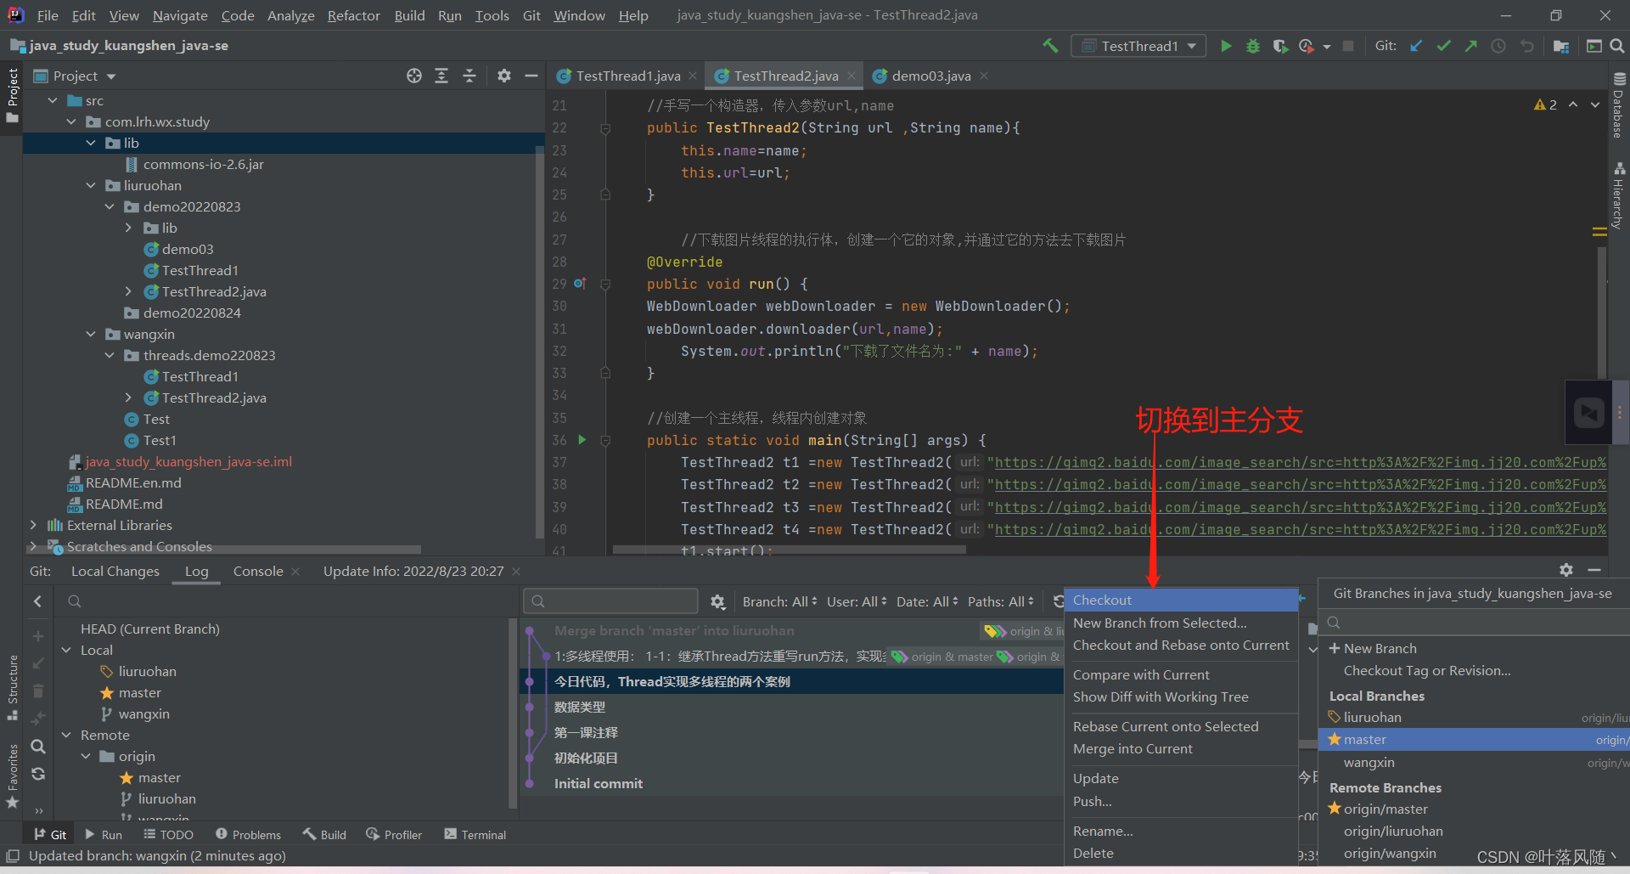The height and width of the screenshot is (874, 1630).
Task: Open Paths: All filter dropdown
Action: pyautogui.click(x=1001, y=601)
